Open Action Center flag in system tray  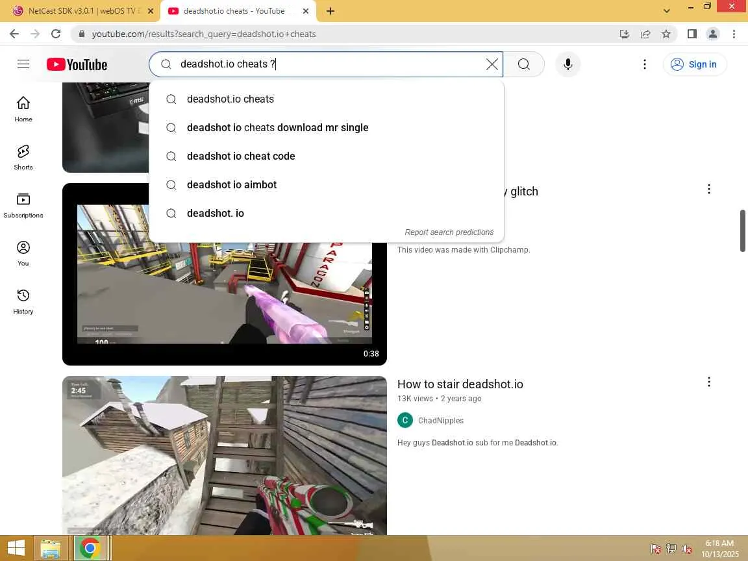click(x=656, y=549)
